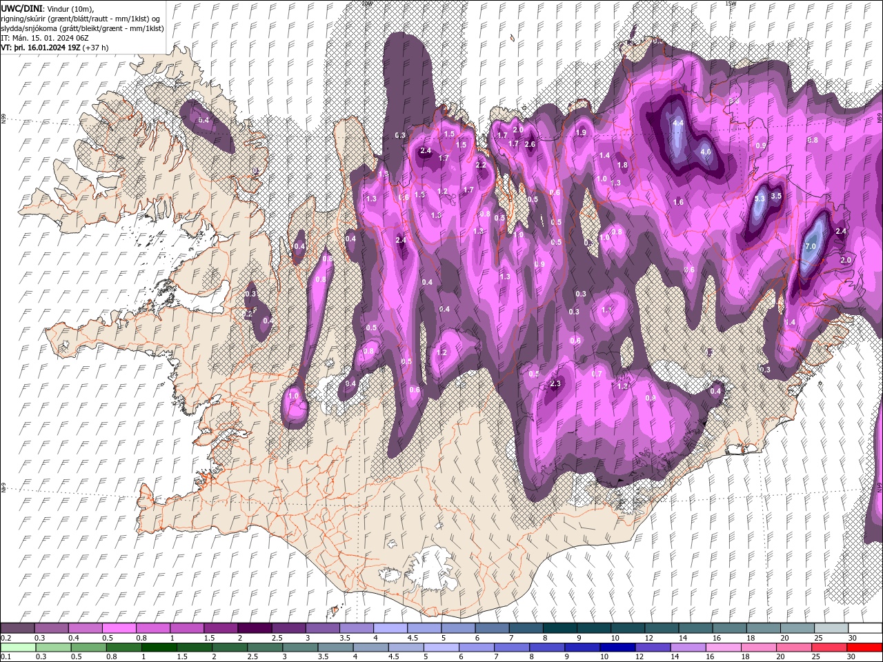Select bright red above-30 swatch in lower legend
The height and width of the screenshot is (662, 883).
[x=864, y=647]
